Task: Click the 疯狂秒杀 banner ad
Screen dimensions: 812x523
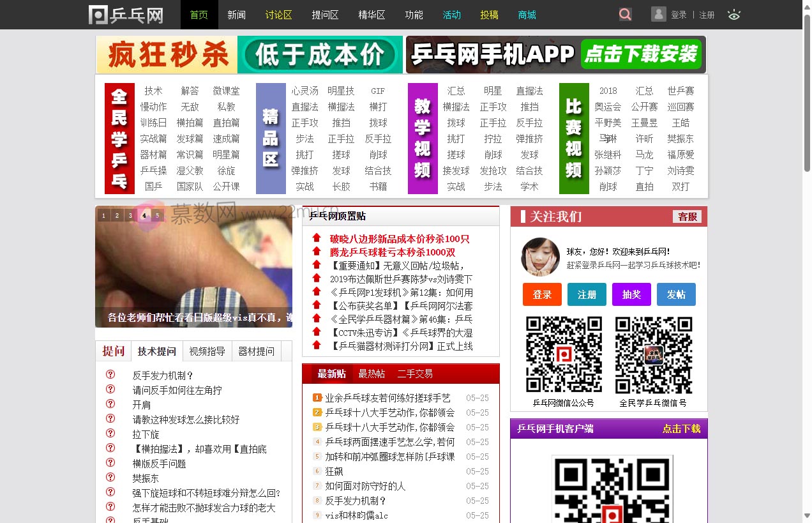Action: click(250, 55)
